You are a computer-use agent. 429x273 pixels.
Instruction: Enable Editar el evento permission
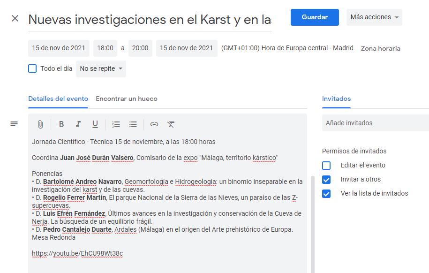click(326, 166)
